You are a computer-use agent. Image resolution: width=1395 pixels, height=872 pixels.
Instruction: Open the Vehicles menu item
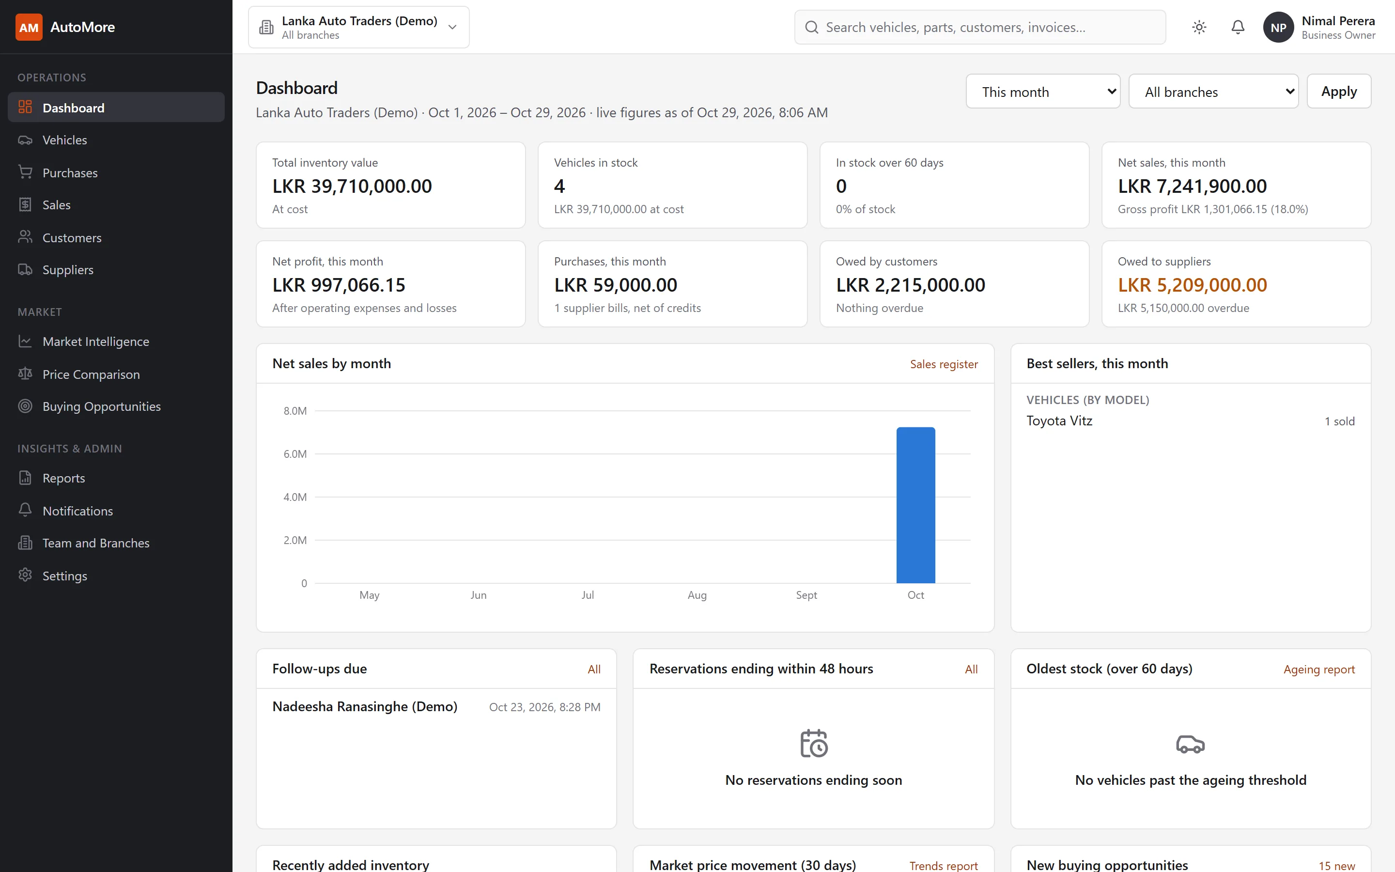click(116, 140)
